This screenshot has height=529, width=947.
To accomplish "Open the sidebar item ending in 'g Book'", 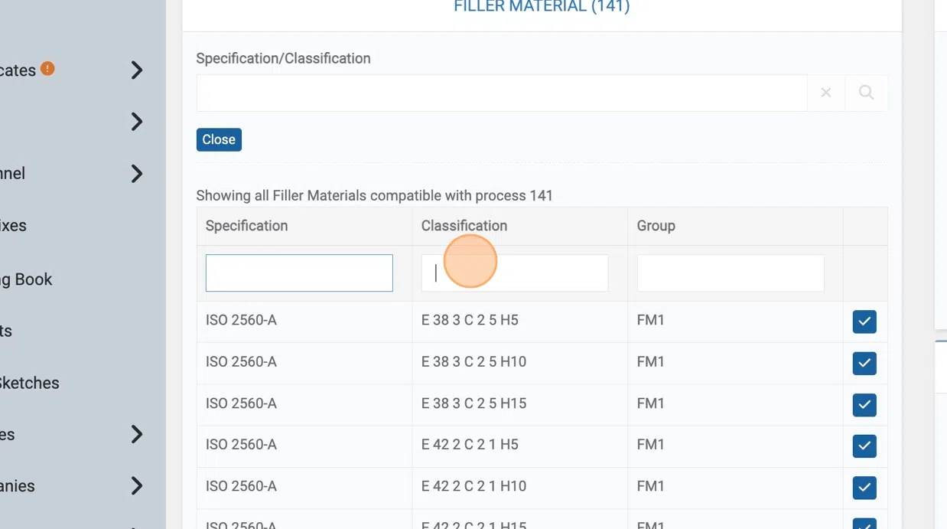I will point(26,279).
